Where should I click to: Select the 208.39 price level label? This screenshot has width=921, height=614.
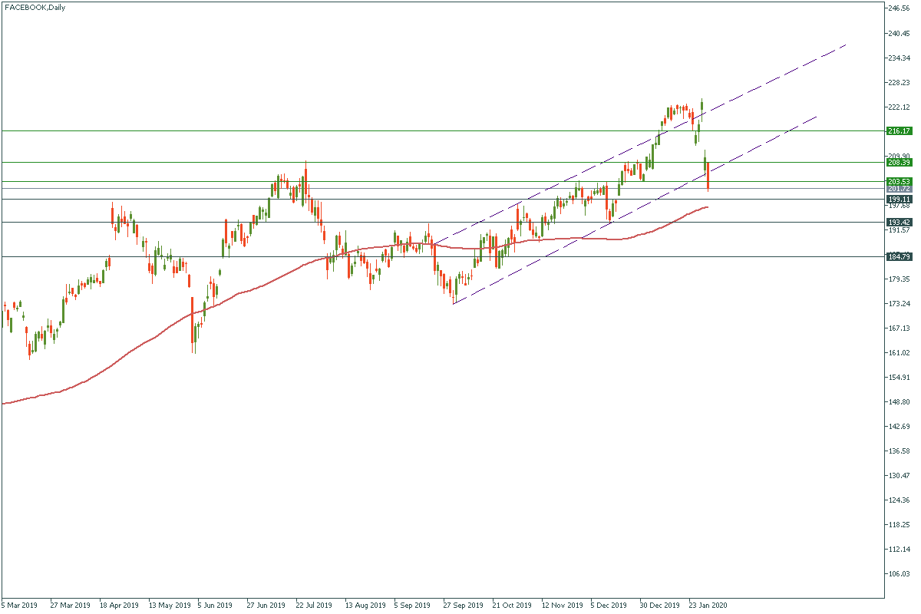point(897,163)
